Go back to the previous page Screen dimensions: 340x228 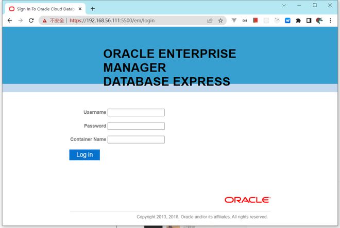[10, 21]
